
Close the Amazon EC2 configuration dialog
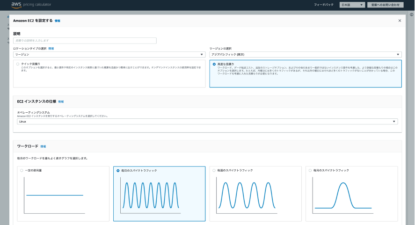pyautogui.click(x=400, y=21)
